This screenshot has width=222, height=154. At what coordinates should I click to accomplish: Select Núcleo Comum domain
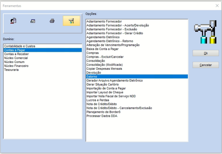coord(42,62)
